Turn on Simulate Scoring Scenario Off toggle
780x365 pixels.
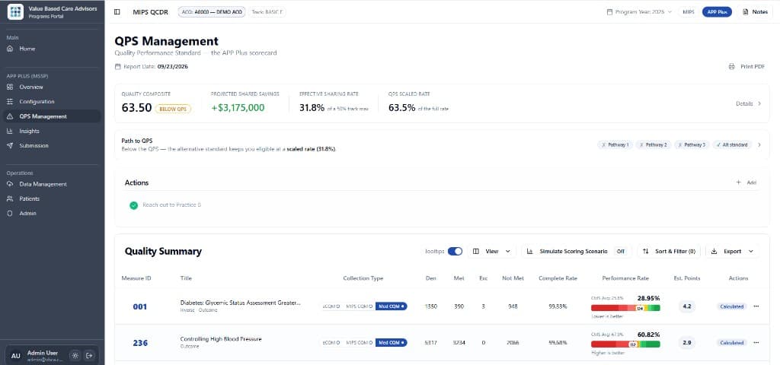pos(620,251)
